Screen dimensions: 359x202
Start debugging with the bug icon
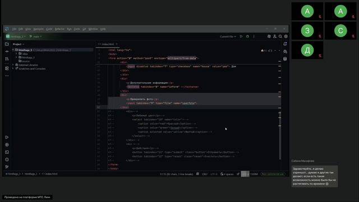click(x=247, y=36)
